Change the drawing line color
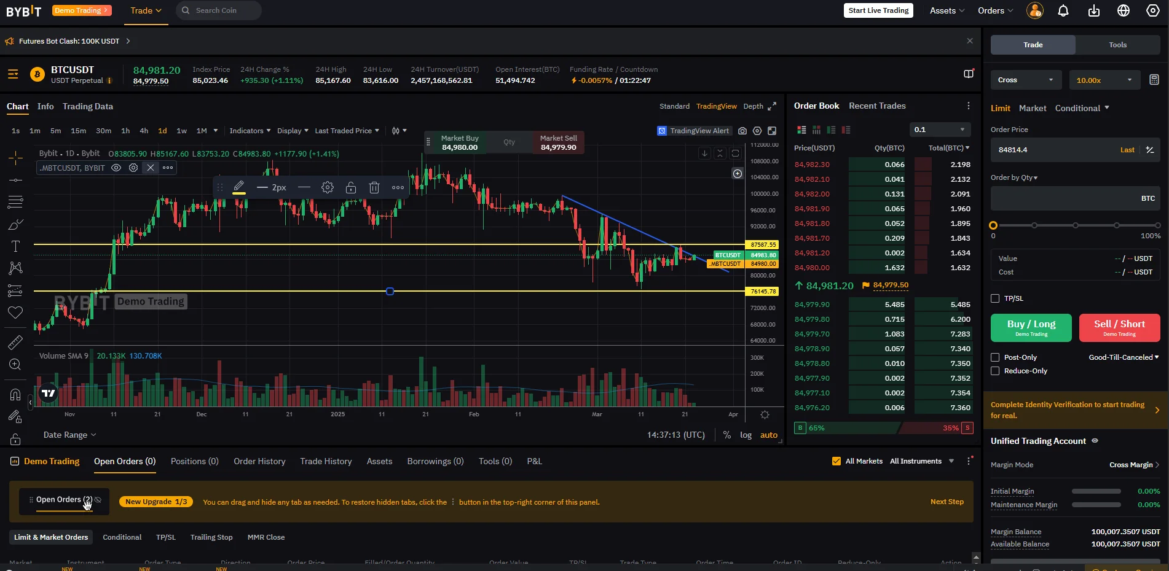Screen dimensions: 1169x571 tap(239, 187)
